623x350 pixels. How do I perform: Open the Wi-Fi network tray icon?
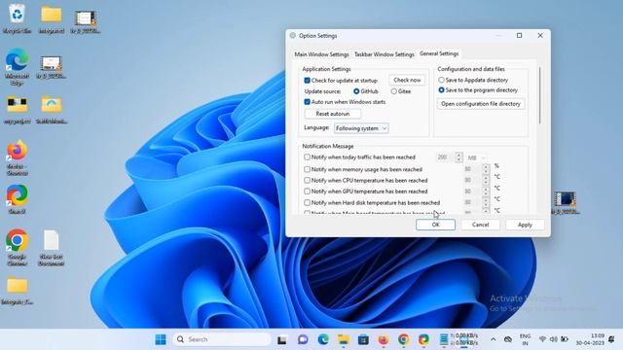pyautogui.click(x=542, y=339)
